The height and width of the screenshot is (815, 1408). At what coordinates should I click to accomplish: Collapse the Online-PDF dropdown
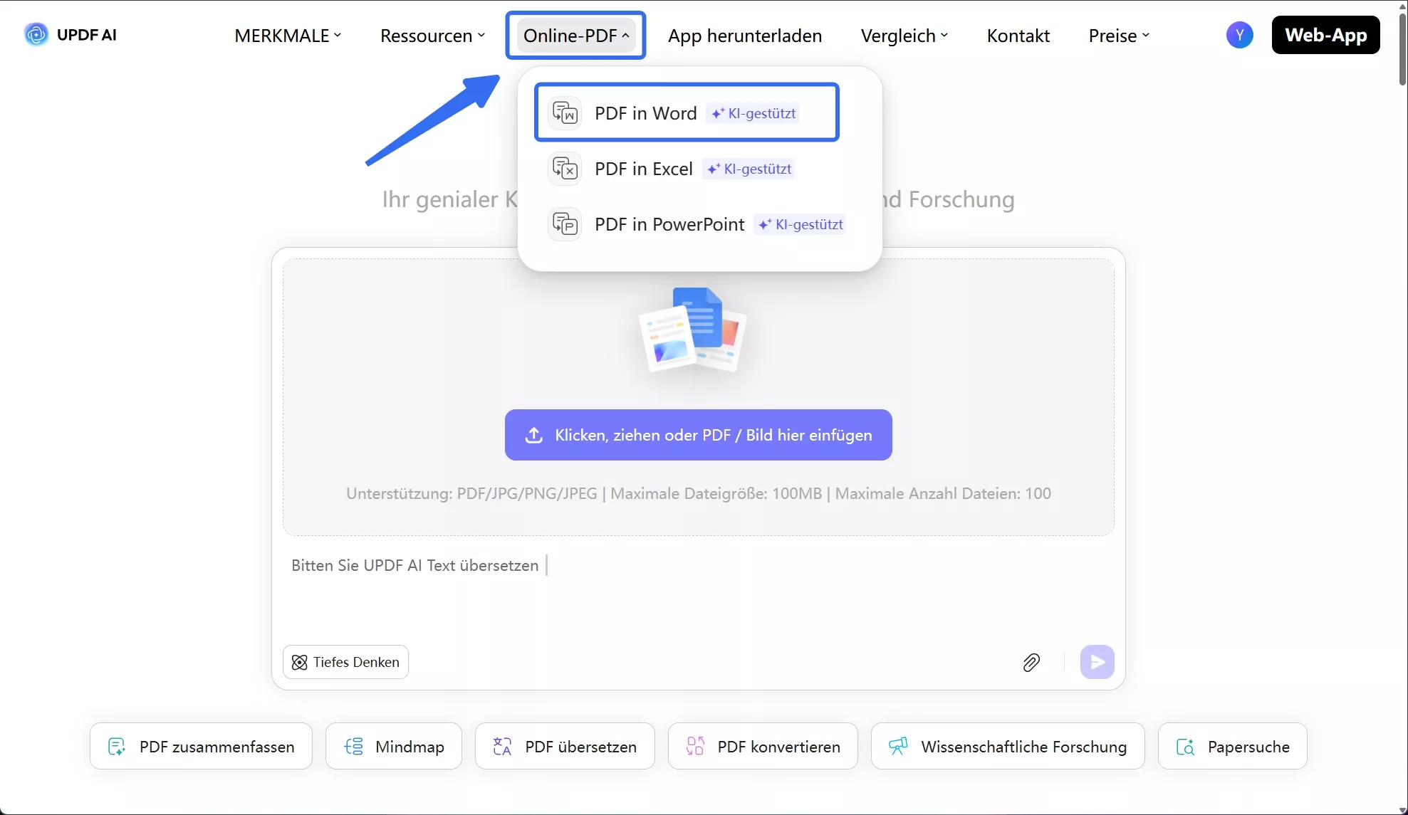tap(574, 35)
